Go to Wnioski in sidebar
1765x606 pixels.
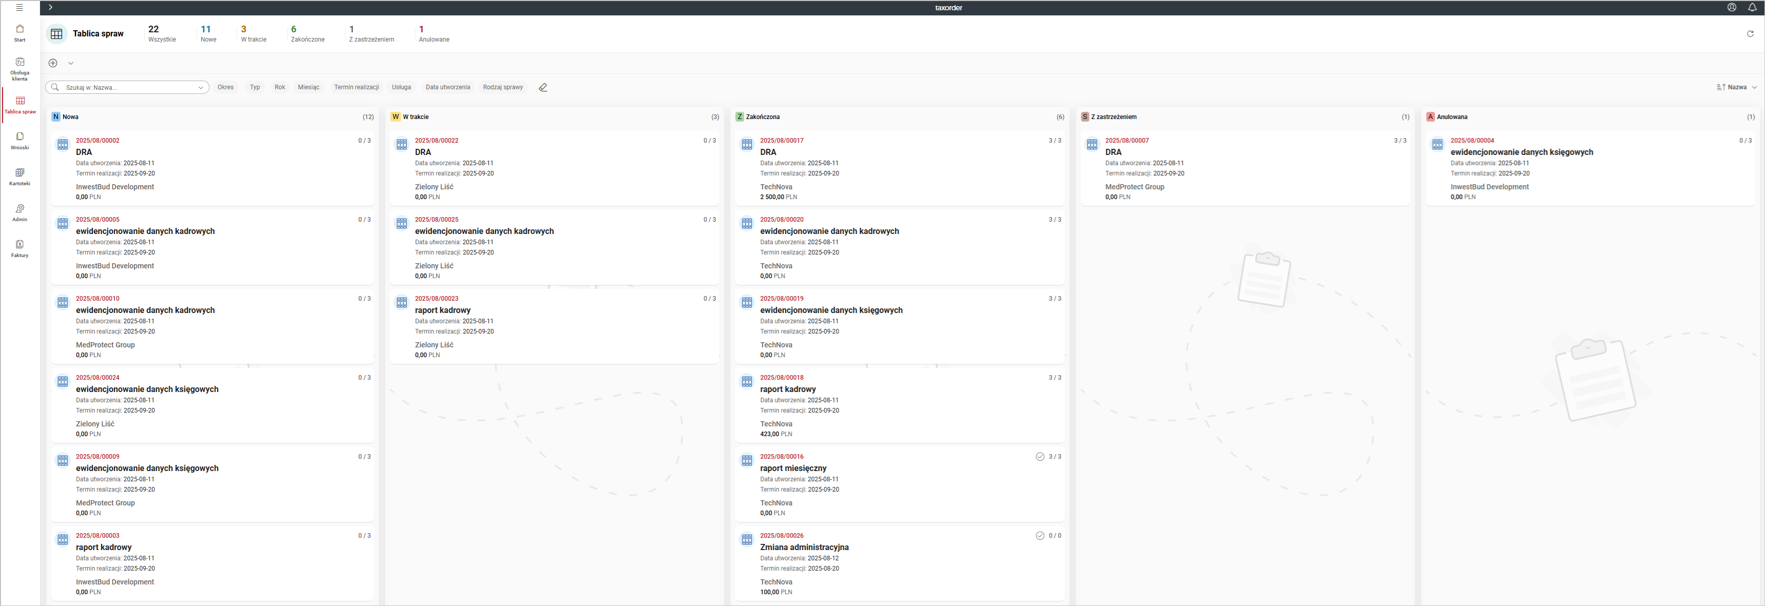coord(20,141)
